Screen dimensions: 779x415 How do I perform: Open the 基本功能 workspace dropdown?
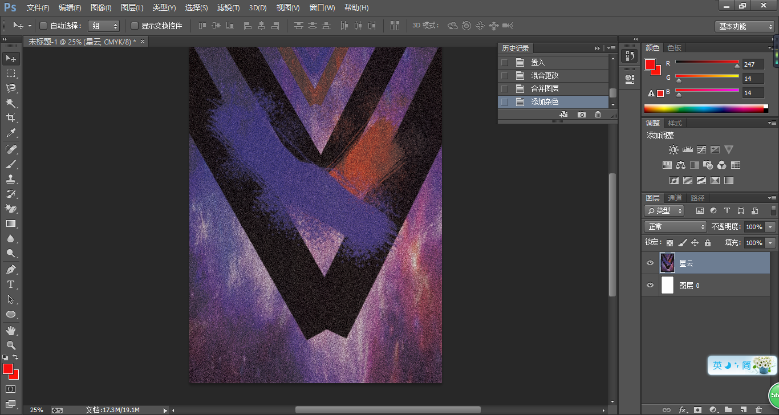[x=745, y=26]
